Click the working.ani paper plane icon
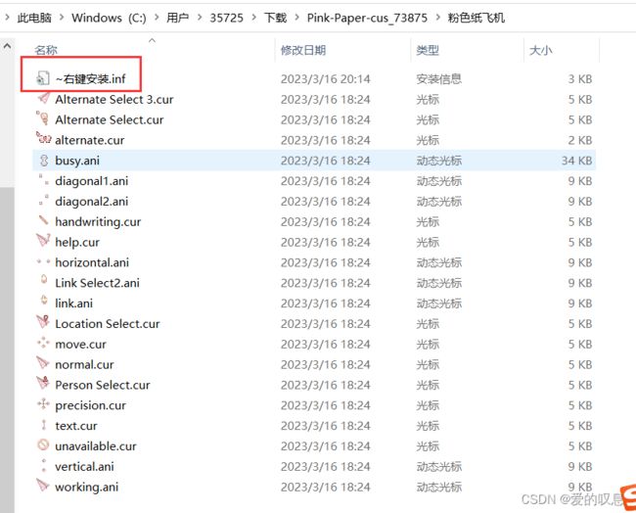This screenshot has height=513, width=636. click(43, 485)
